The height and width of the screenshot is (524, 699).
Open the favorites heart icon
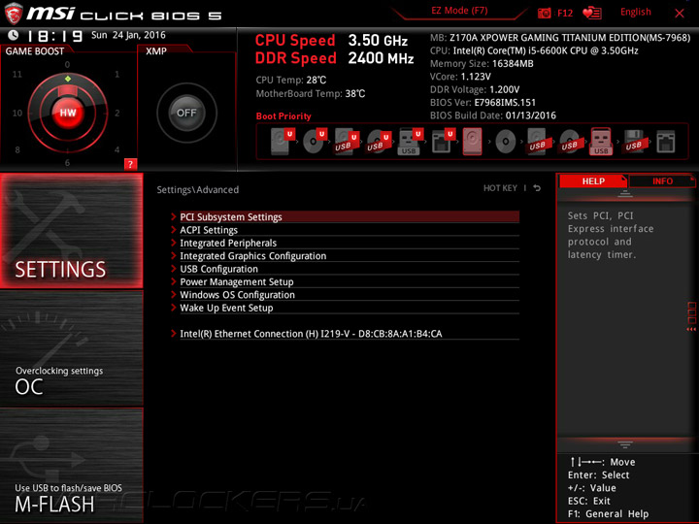click(x=592, y=13)
